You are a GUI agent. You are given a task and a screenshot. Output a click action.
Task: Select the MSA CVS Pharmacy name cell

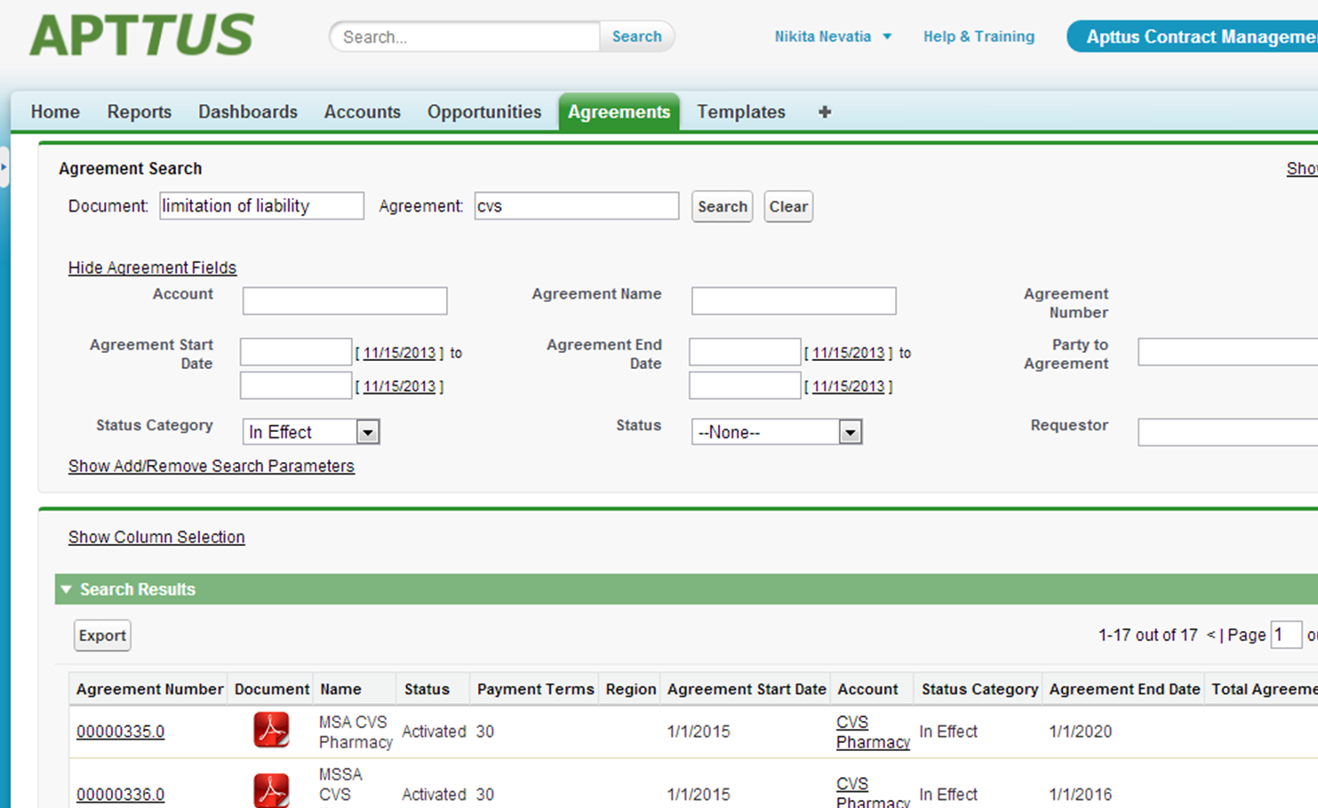(355, 732)
